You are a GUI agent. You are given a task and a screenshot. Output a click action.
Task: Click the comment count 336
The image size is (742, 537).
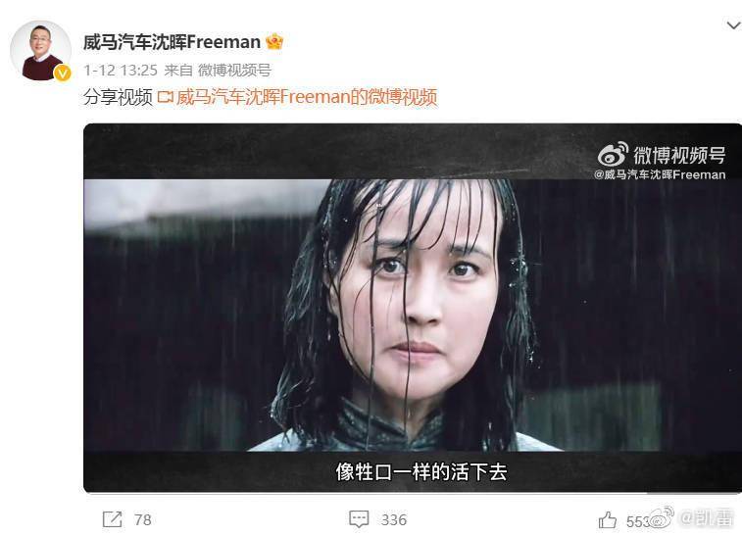[394, 520]
